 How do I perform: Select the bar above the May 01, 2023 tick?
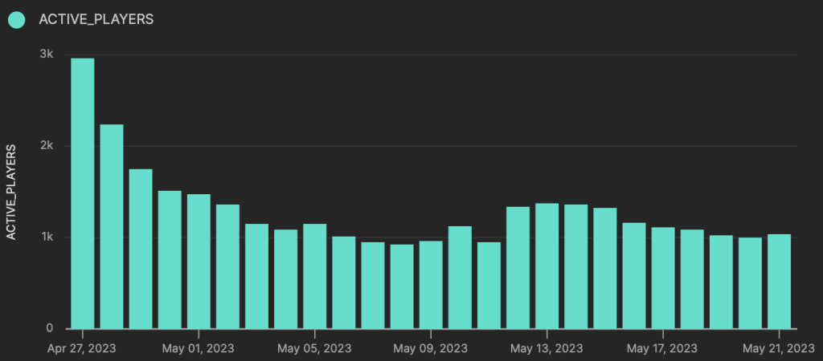coord(199,262)
